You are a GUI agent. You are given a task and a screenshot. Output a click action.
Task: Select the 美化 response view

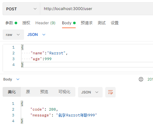pos(12,92)
